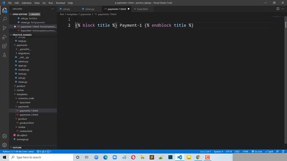Click the feedback icon in status bar

(278, 152)
